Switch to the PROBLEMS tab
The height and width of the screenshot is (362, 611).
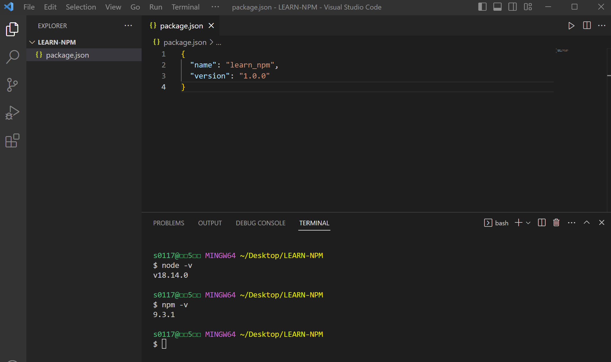(x=169, y=223)
